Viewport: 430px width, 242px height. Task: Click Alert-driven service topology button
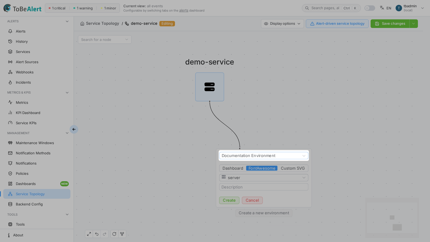click(x=337, y=24)
